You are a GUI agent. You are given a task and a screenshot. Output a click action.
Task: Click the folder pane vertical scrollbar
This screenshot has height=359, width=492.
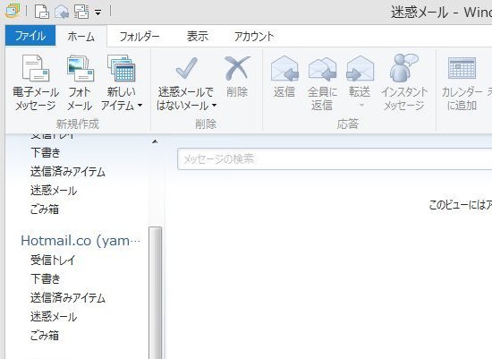[x=156, y=293]
